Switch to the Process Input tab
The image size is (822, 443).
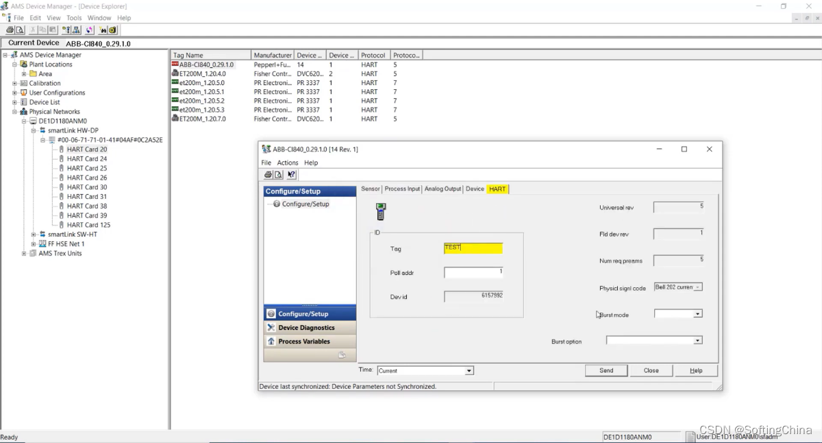pos(403,189)
